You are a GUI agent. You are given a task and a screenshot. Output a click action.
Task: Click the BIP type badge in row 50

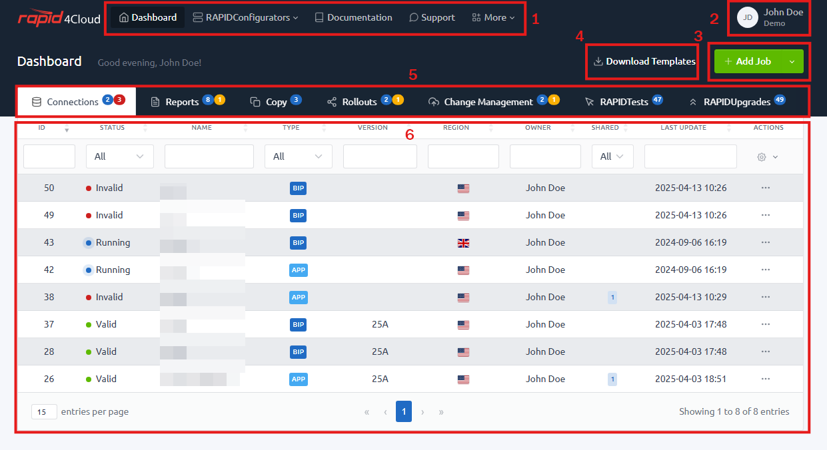(299, 188)
